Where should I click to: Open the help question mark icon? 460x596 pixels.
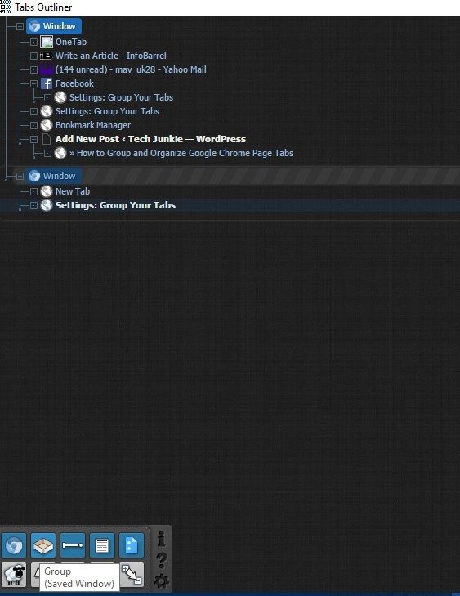161,560
